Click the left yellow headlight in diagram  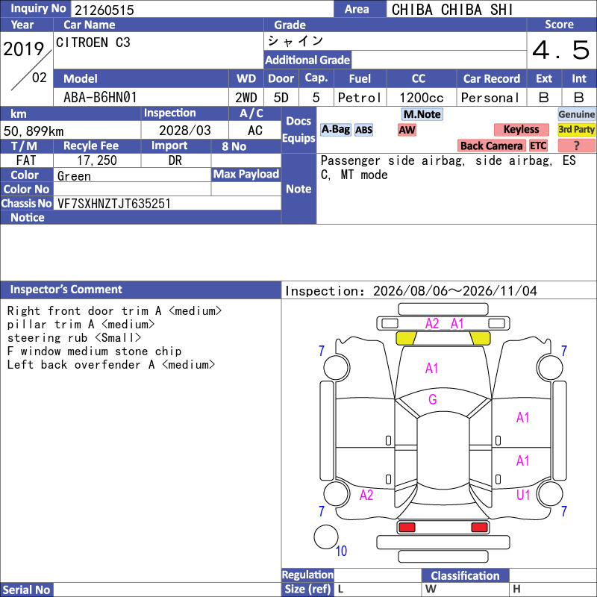point(406,338)
